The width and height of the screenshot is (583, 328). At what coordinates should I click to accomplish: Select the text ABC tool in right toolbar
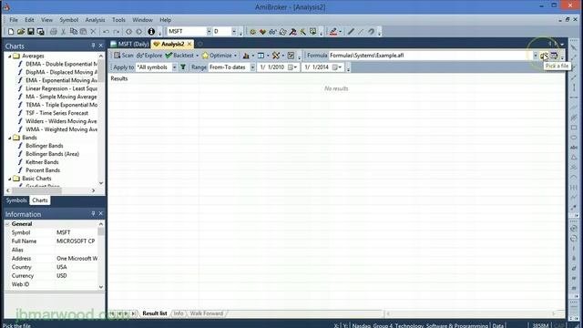tap(574, 148)
